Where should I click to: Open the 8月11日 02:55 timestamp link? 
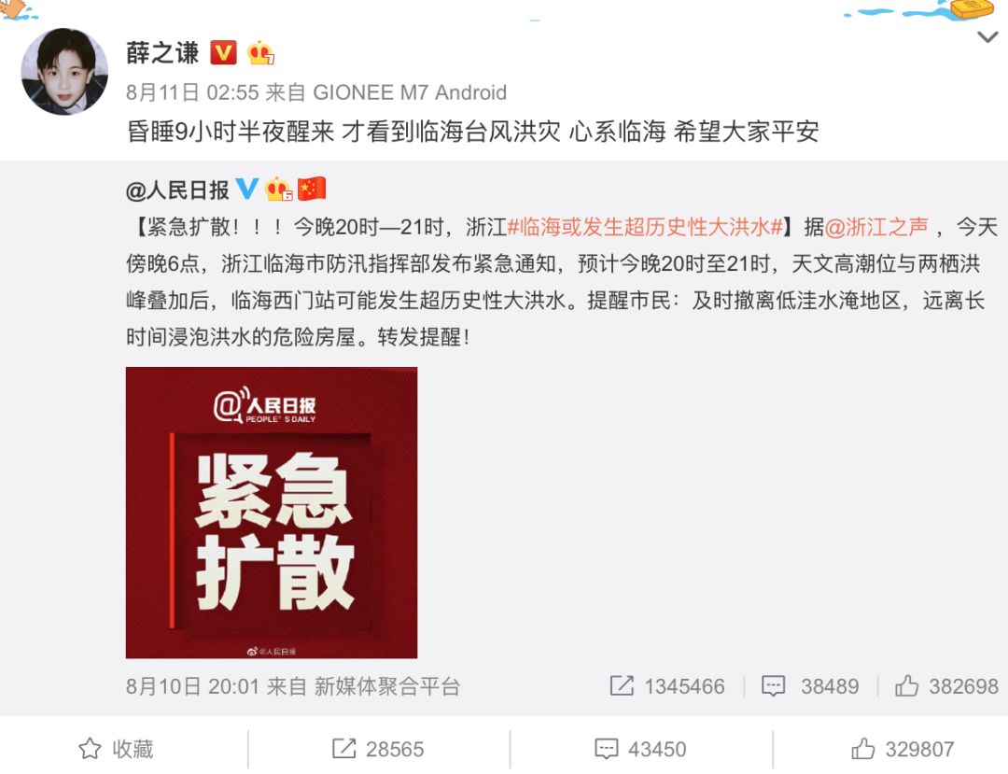(192, 92)
